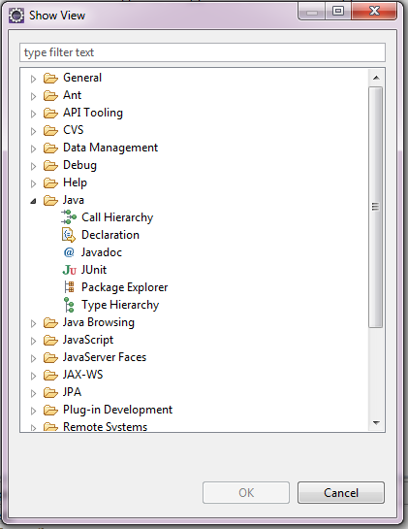This screenshot has height=529, width=408.
Task: Click the Plug-in Development folder icon
Action: click(x=50, y=410)
